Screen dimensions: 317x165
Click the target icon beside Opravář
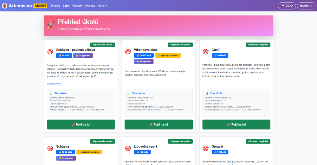(x=205, y=148)
